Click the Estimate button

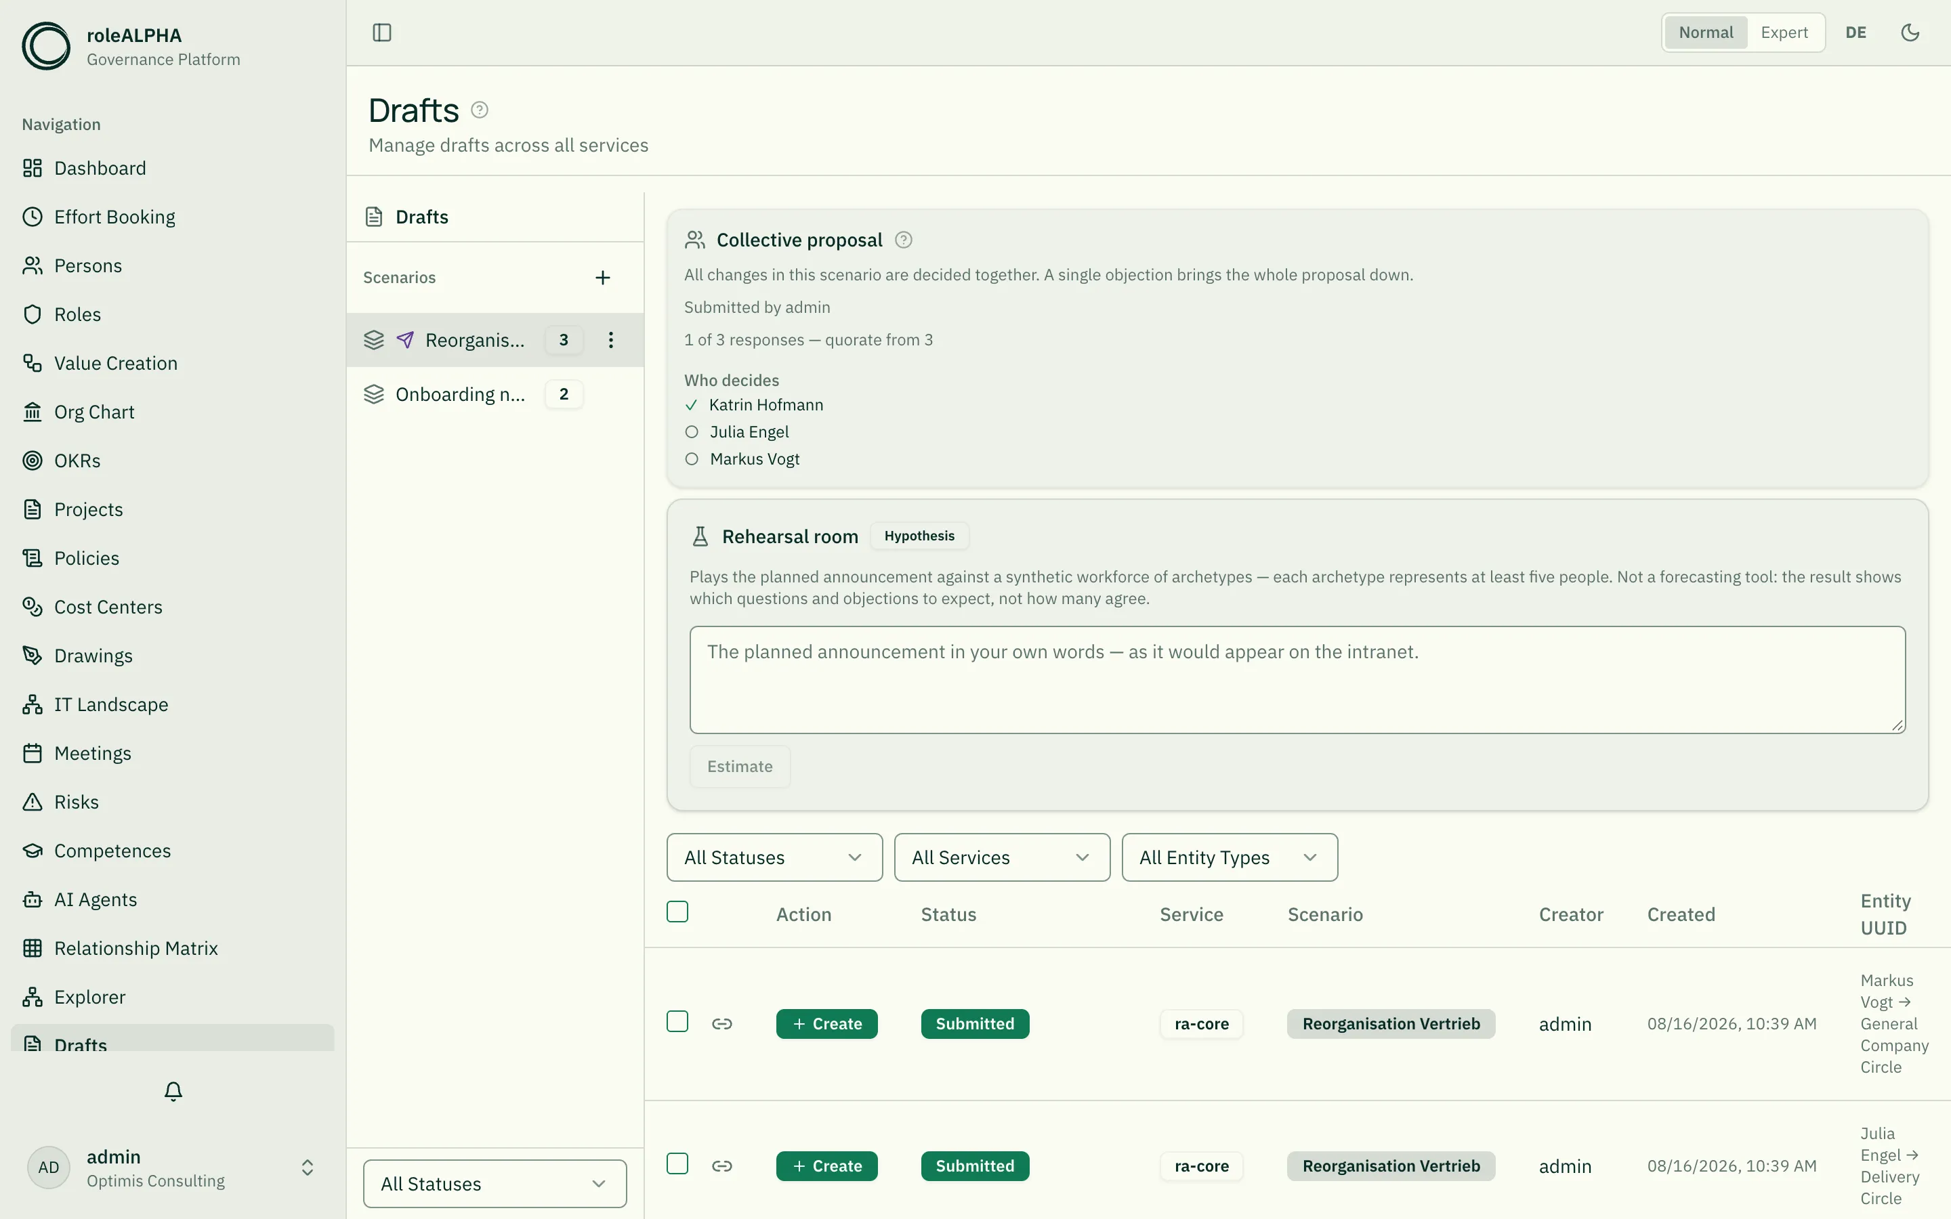pos(739,767)
